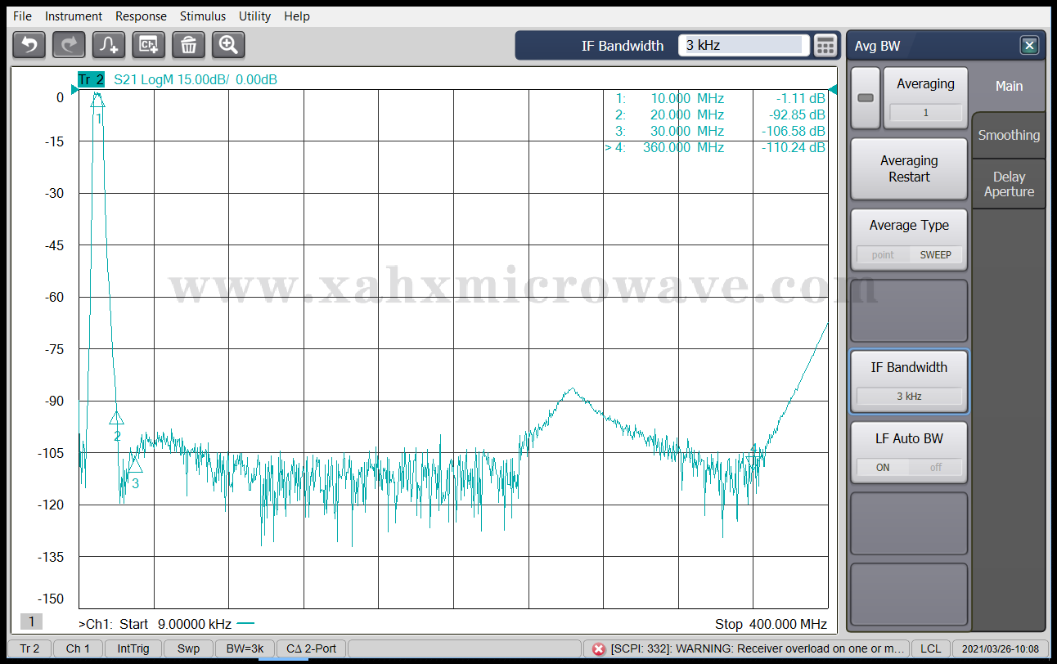Click the window number 1 tab
This screenshot has height=664, width=1057.
(x=31, y=621)
